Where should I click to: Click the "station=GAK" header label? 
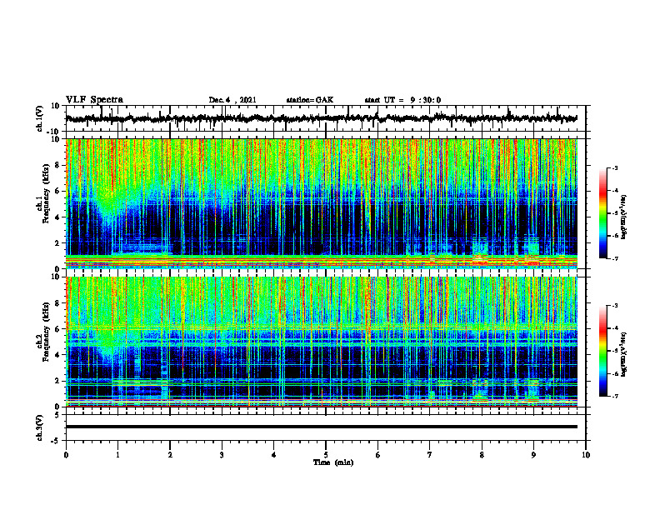point(310,100)
